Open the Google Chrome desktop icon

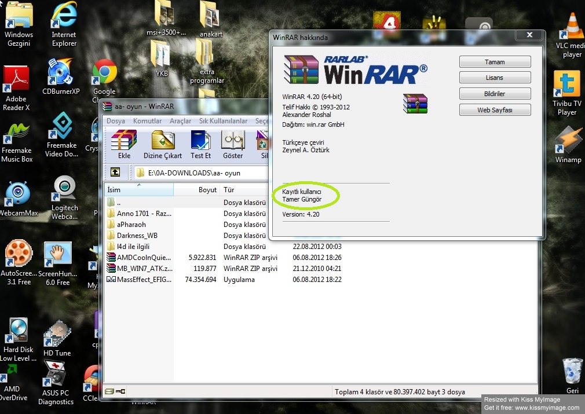click(x=104, y=78)
